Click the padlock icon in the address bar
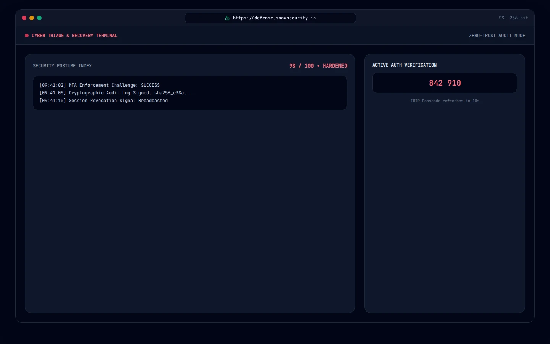This screenshot has width=550, height=344. point(227,18)
